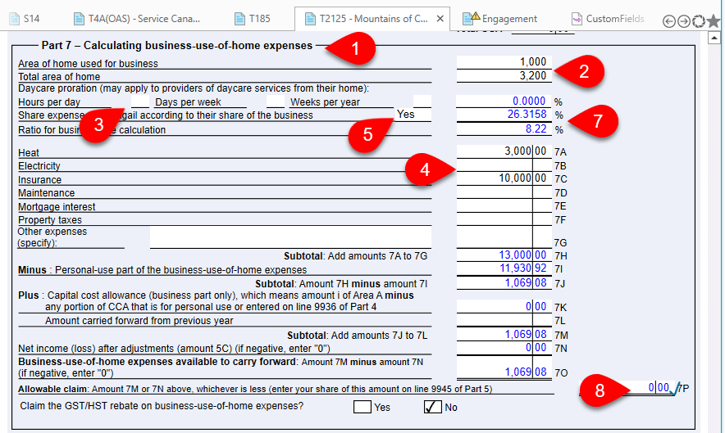Click the Weeks per year input

pos(422,101)
